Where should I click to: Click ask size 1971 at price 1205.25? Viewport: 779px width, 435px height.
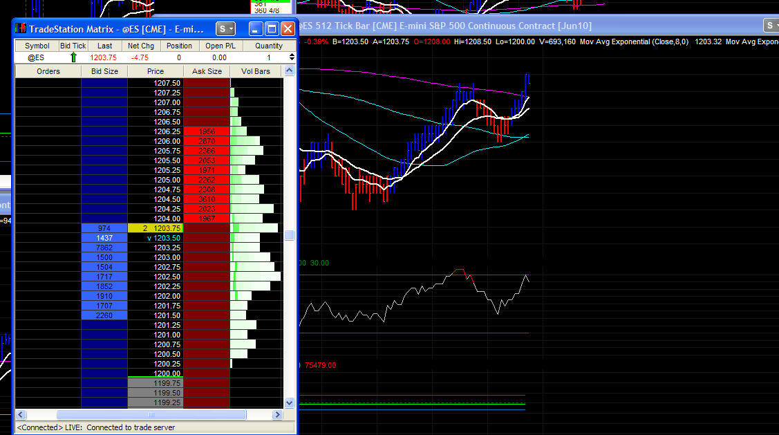(207, 171)
